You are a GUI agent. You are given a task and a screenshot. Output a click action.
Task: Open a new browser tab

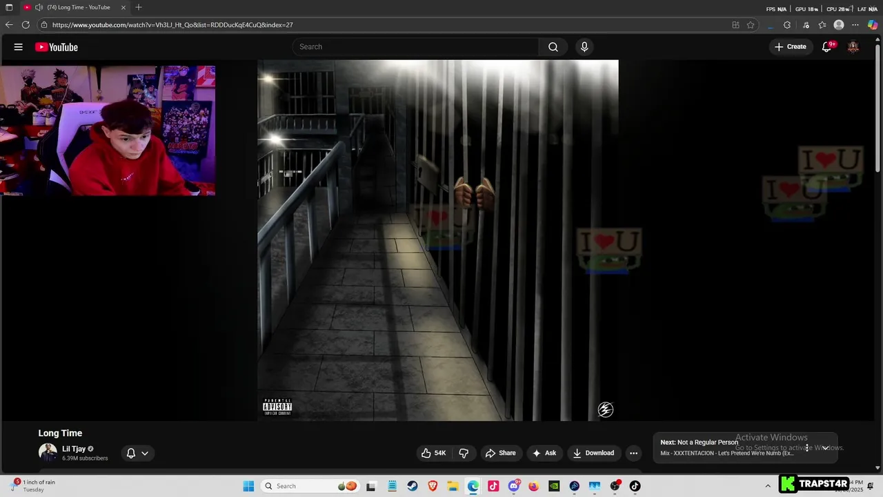[139, 8]
